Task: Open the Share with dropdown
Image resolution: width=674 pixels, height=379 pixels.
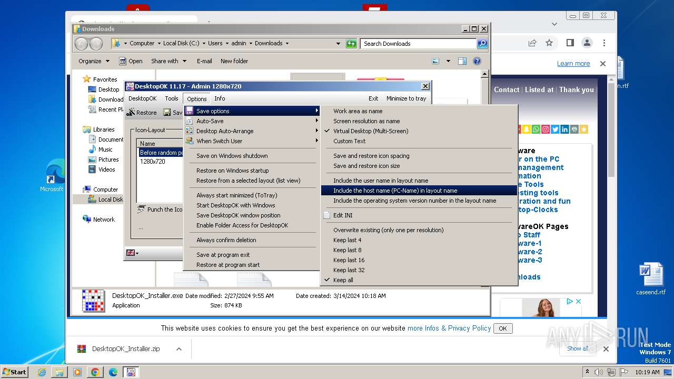Action: (x=168, y=61)
